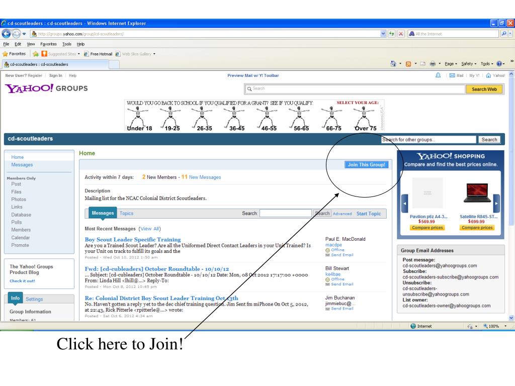Open the address bar history dropdown
This screenshot has width=515, height=386.
click(383, 34)
